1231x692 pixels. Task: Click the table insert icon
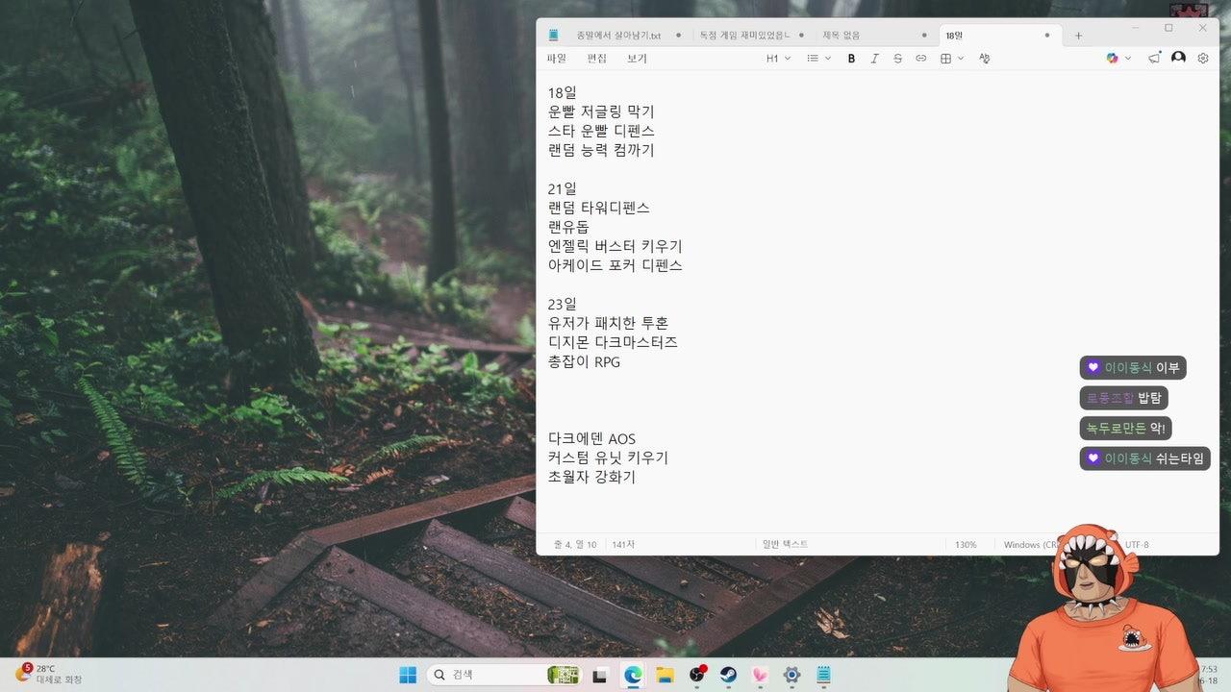click(945, 59)
